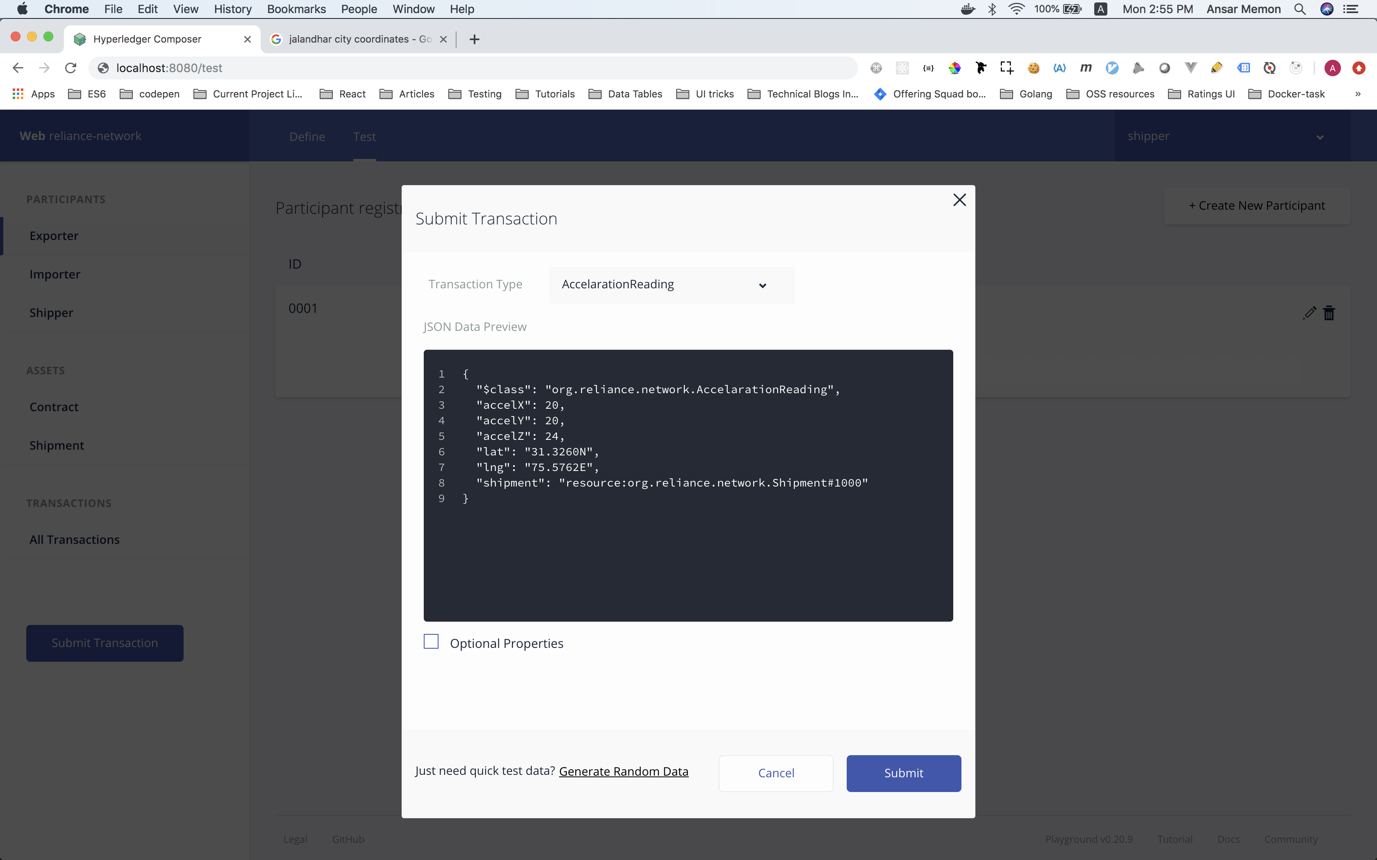Click the edit pencil icon on the shipper row
Screen dimensions: 1377x860
(x=1309, y=313)
